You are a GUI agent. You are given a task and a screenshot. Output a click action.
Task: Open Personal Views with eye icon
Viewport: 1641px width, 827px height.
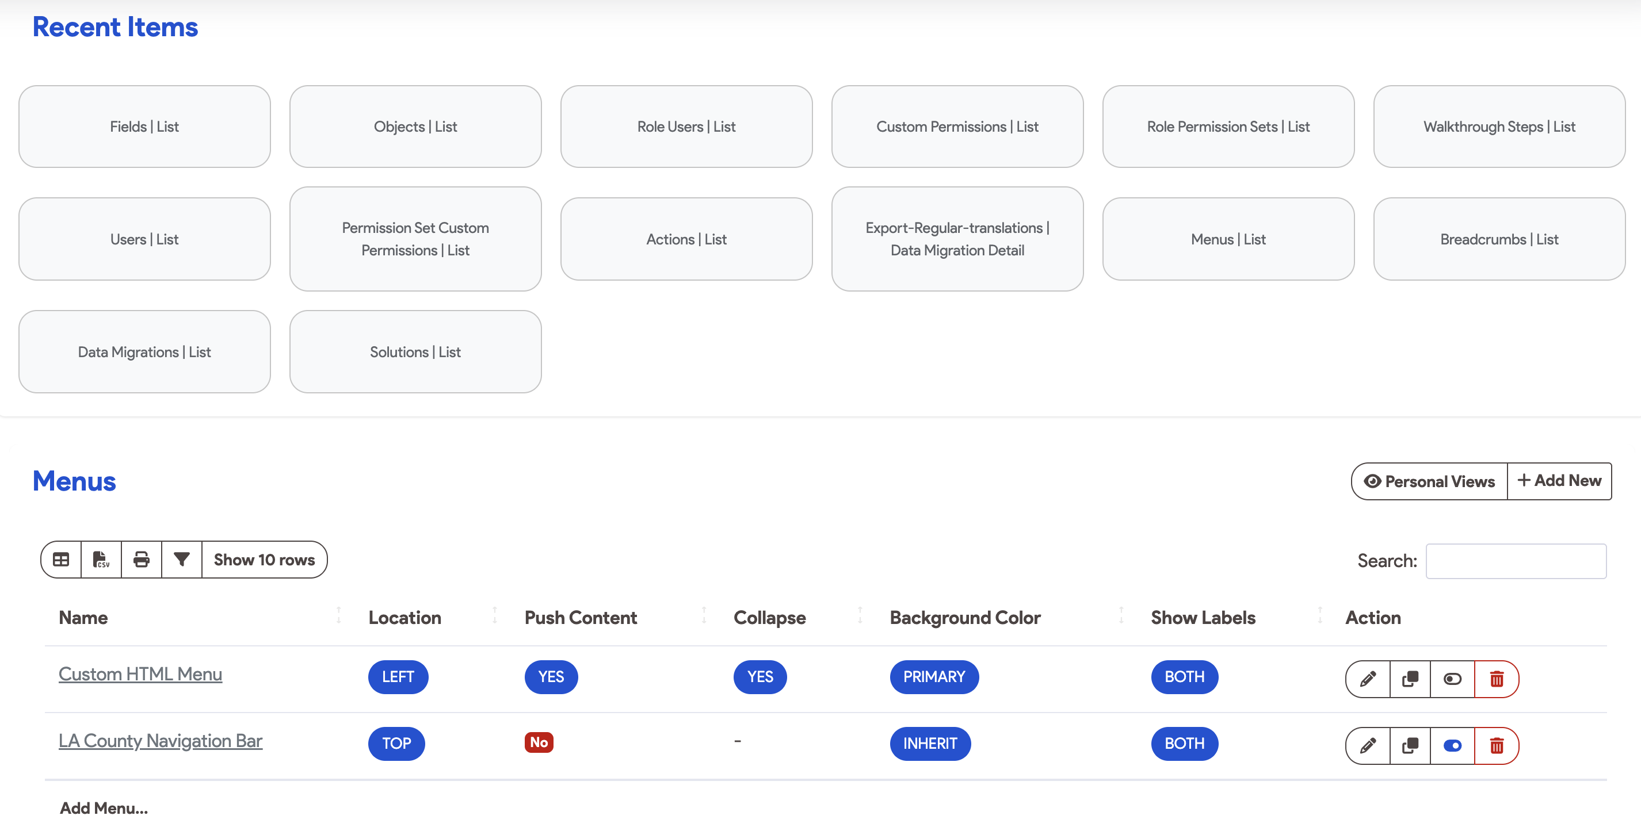click(1429, 481)
